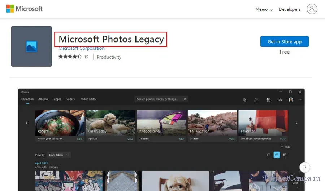Switch to the Video Editor tab
Image resolution: width=325 pixels, height=191 pixels.
89,99
